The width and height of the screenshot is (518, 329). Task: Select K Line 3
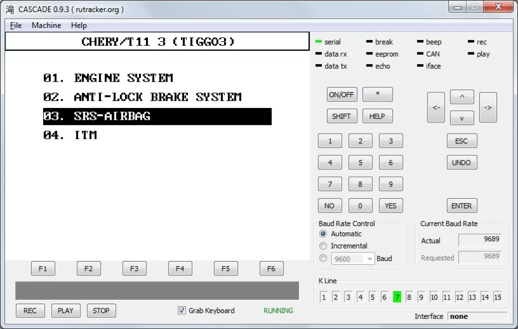point(348,297)
